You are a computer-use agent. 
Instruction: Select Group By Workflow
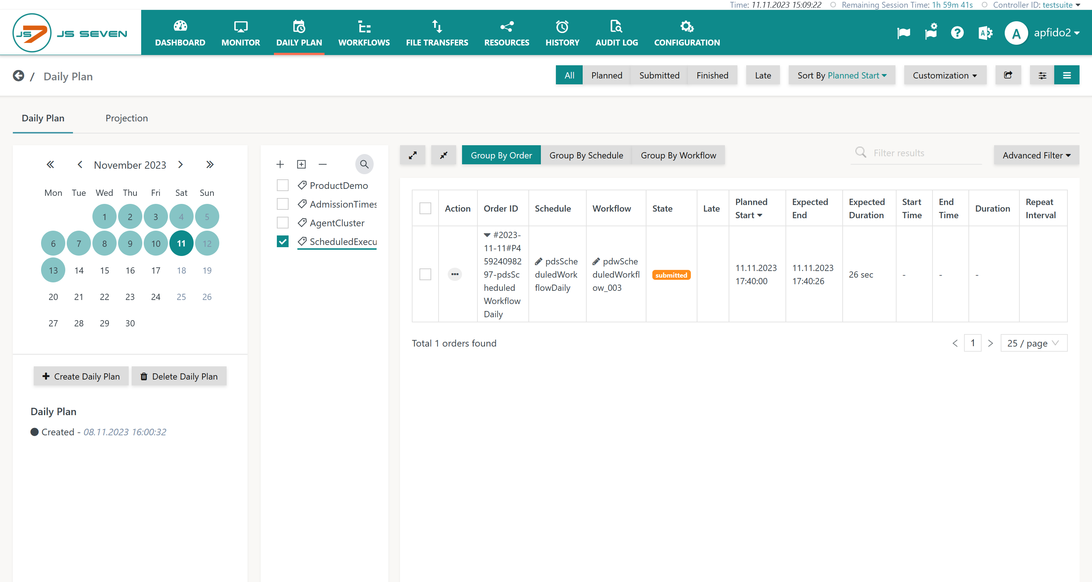(678, 155)
